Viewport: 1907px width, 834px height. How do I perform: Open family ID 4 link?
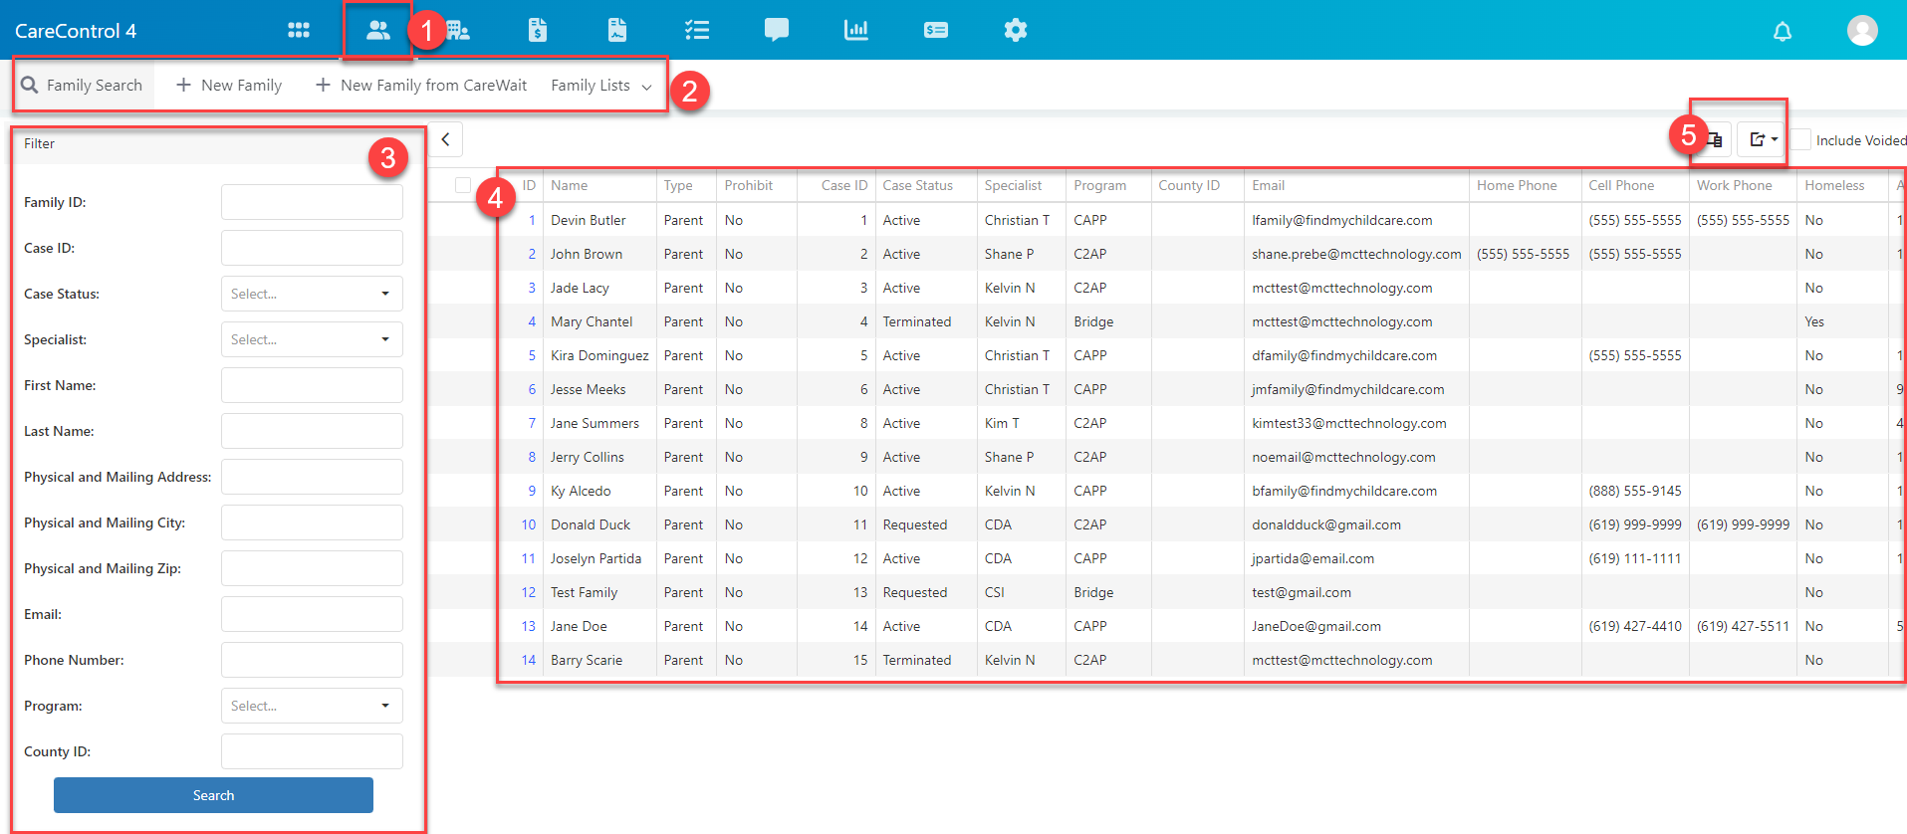[x=532, y=321]
